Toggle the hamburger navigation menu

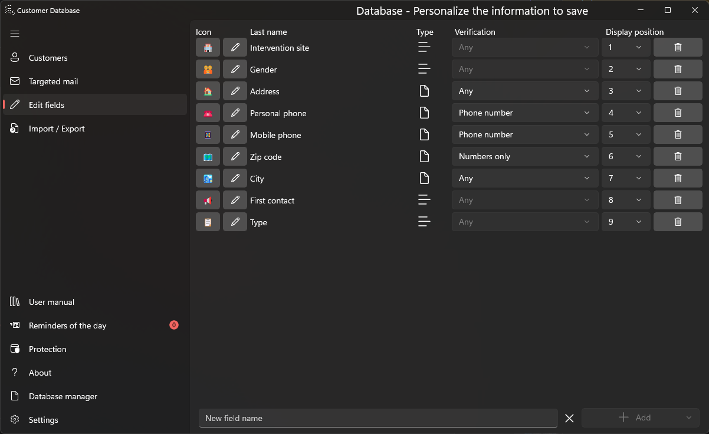15,34
